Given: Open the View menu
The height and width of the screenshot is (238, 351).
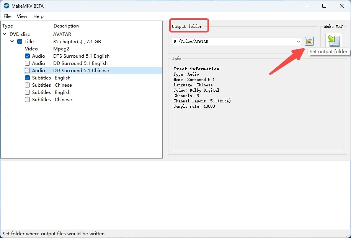Looking at the screenshot, I should tap(22, 16).
